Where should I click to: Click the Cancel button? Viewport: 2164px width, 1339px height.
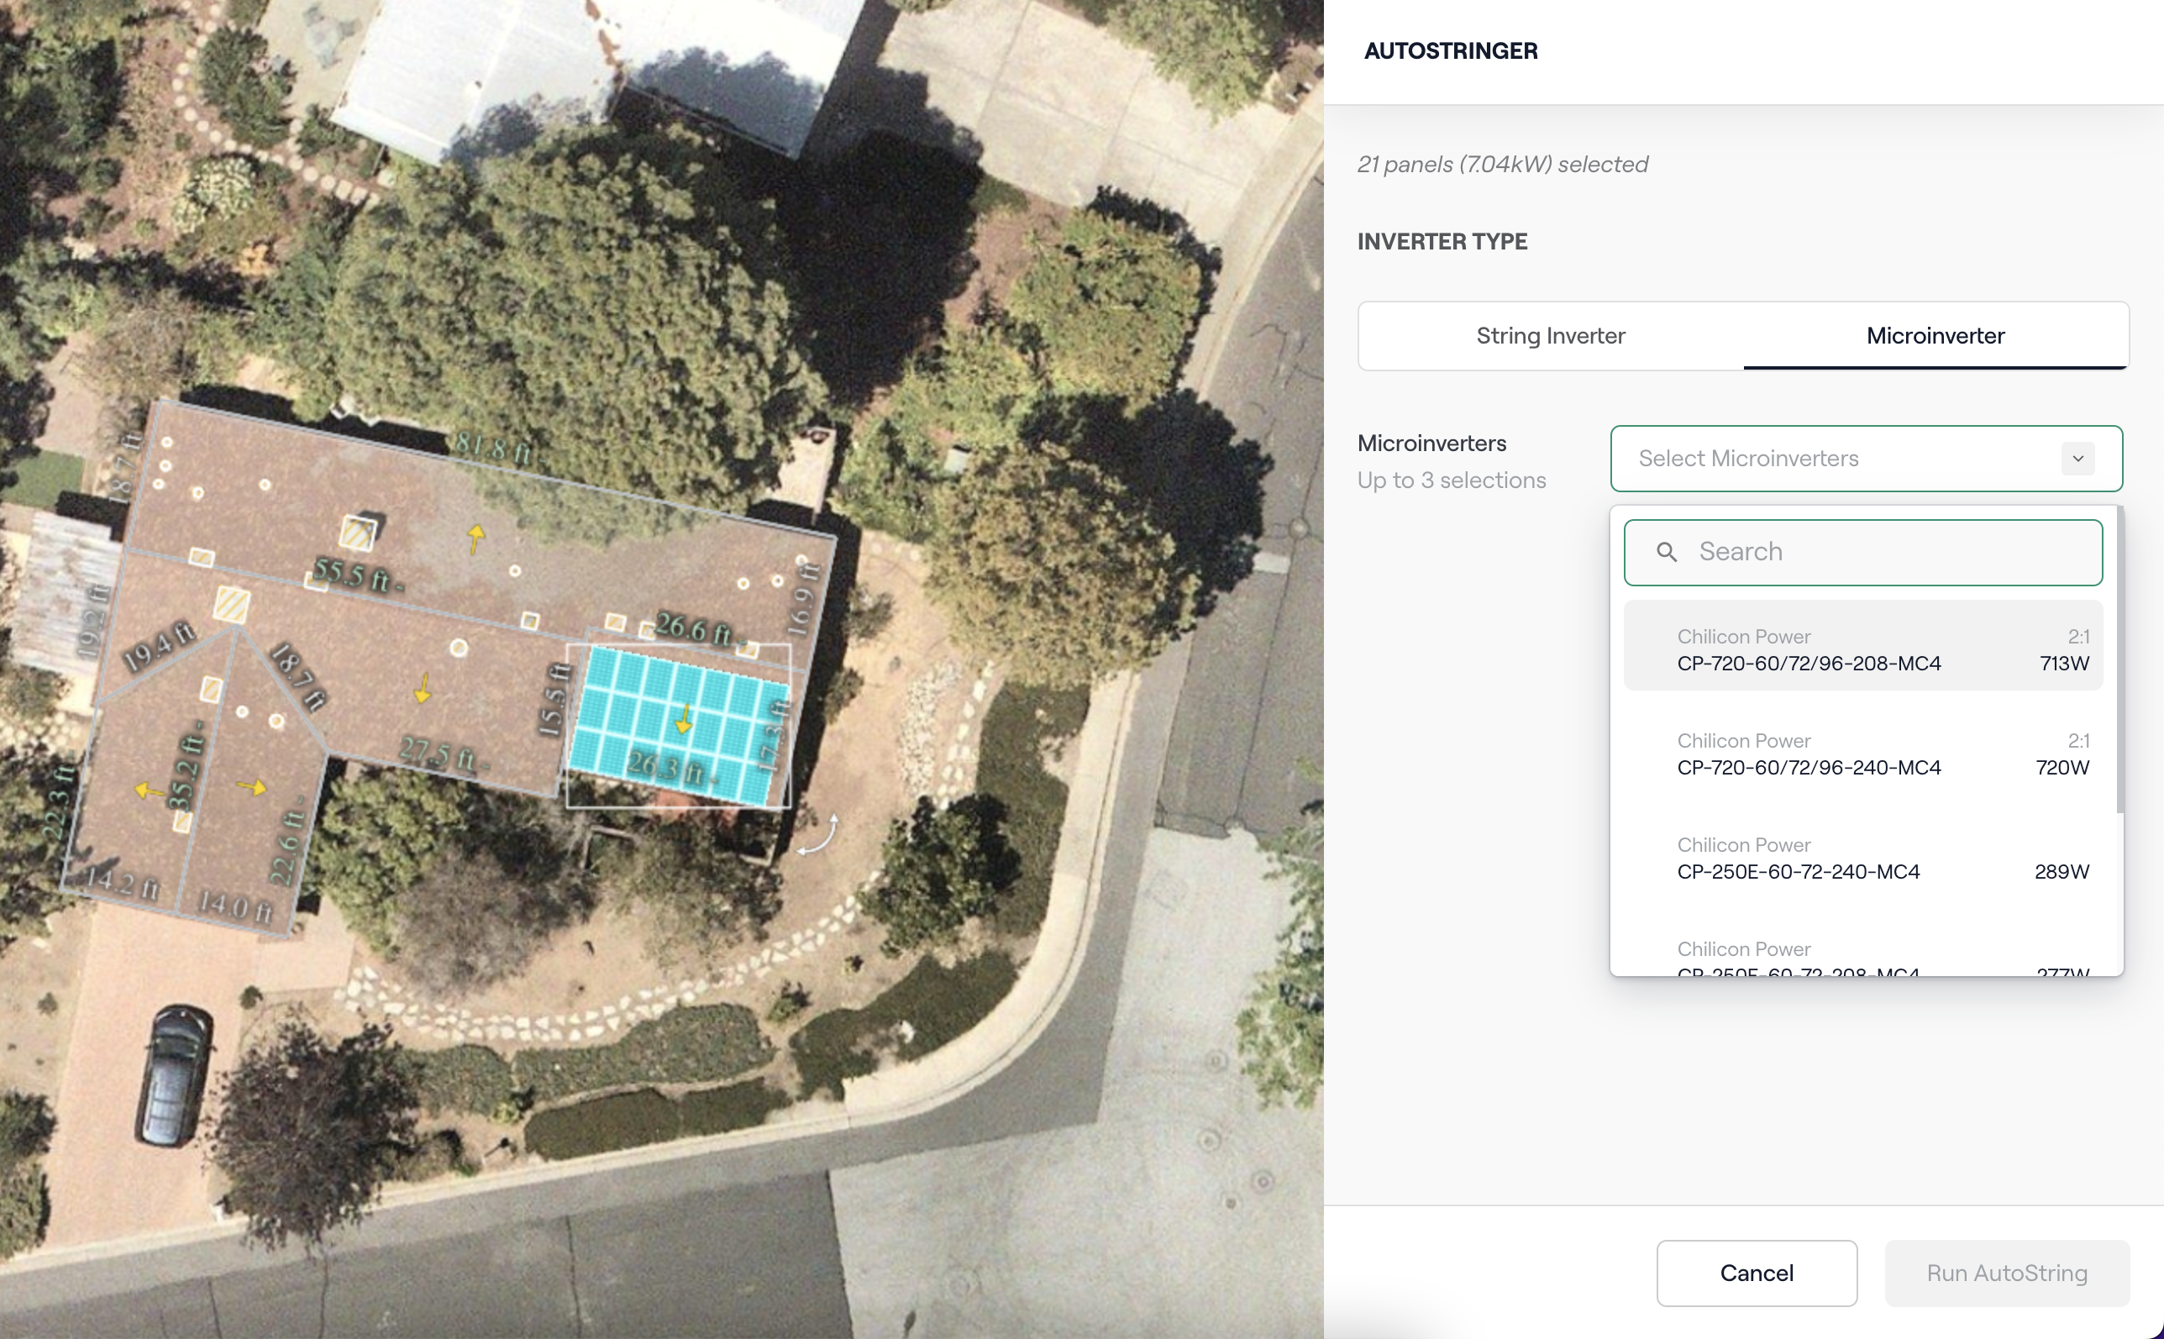(x=1756, y=1273)
